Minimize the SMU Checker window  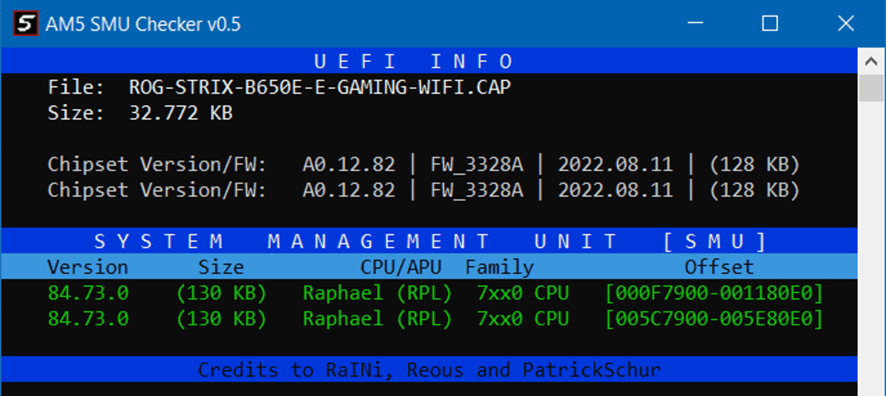(x=695, y=23)
